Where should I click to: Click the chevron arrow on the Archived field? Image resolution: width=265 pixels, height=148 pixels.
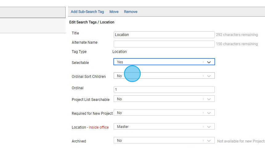(209, 141)
